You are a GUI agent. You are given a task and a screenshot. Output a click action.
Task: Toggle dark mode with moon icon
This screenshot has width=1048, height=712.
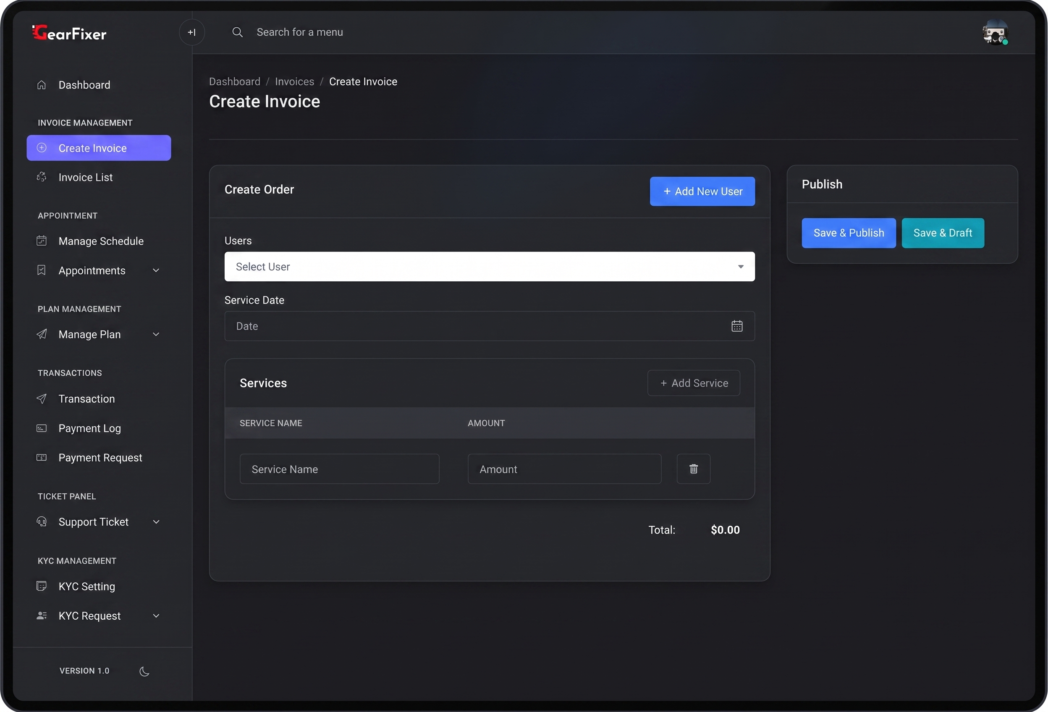(144, 671)
